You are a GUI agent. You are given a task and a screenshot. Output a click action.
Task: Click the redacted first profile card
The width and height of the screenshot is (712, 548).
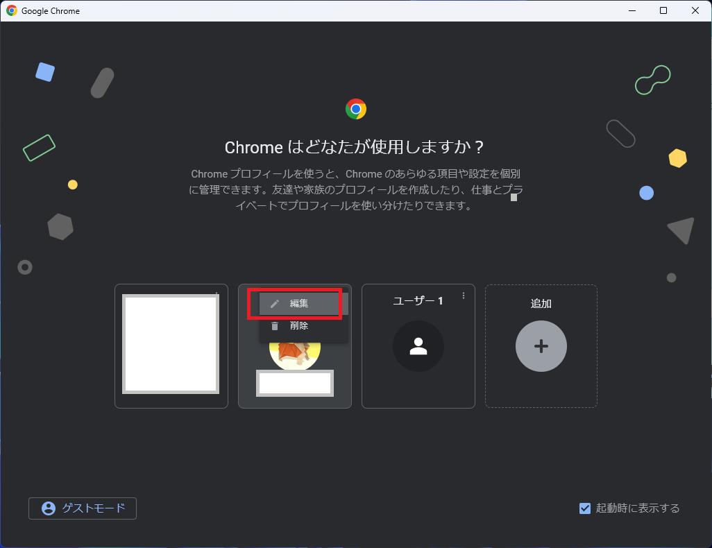point(171,346)
